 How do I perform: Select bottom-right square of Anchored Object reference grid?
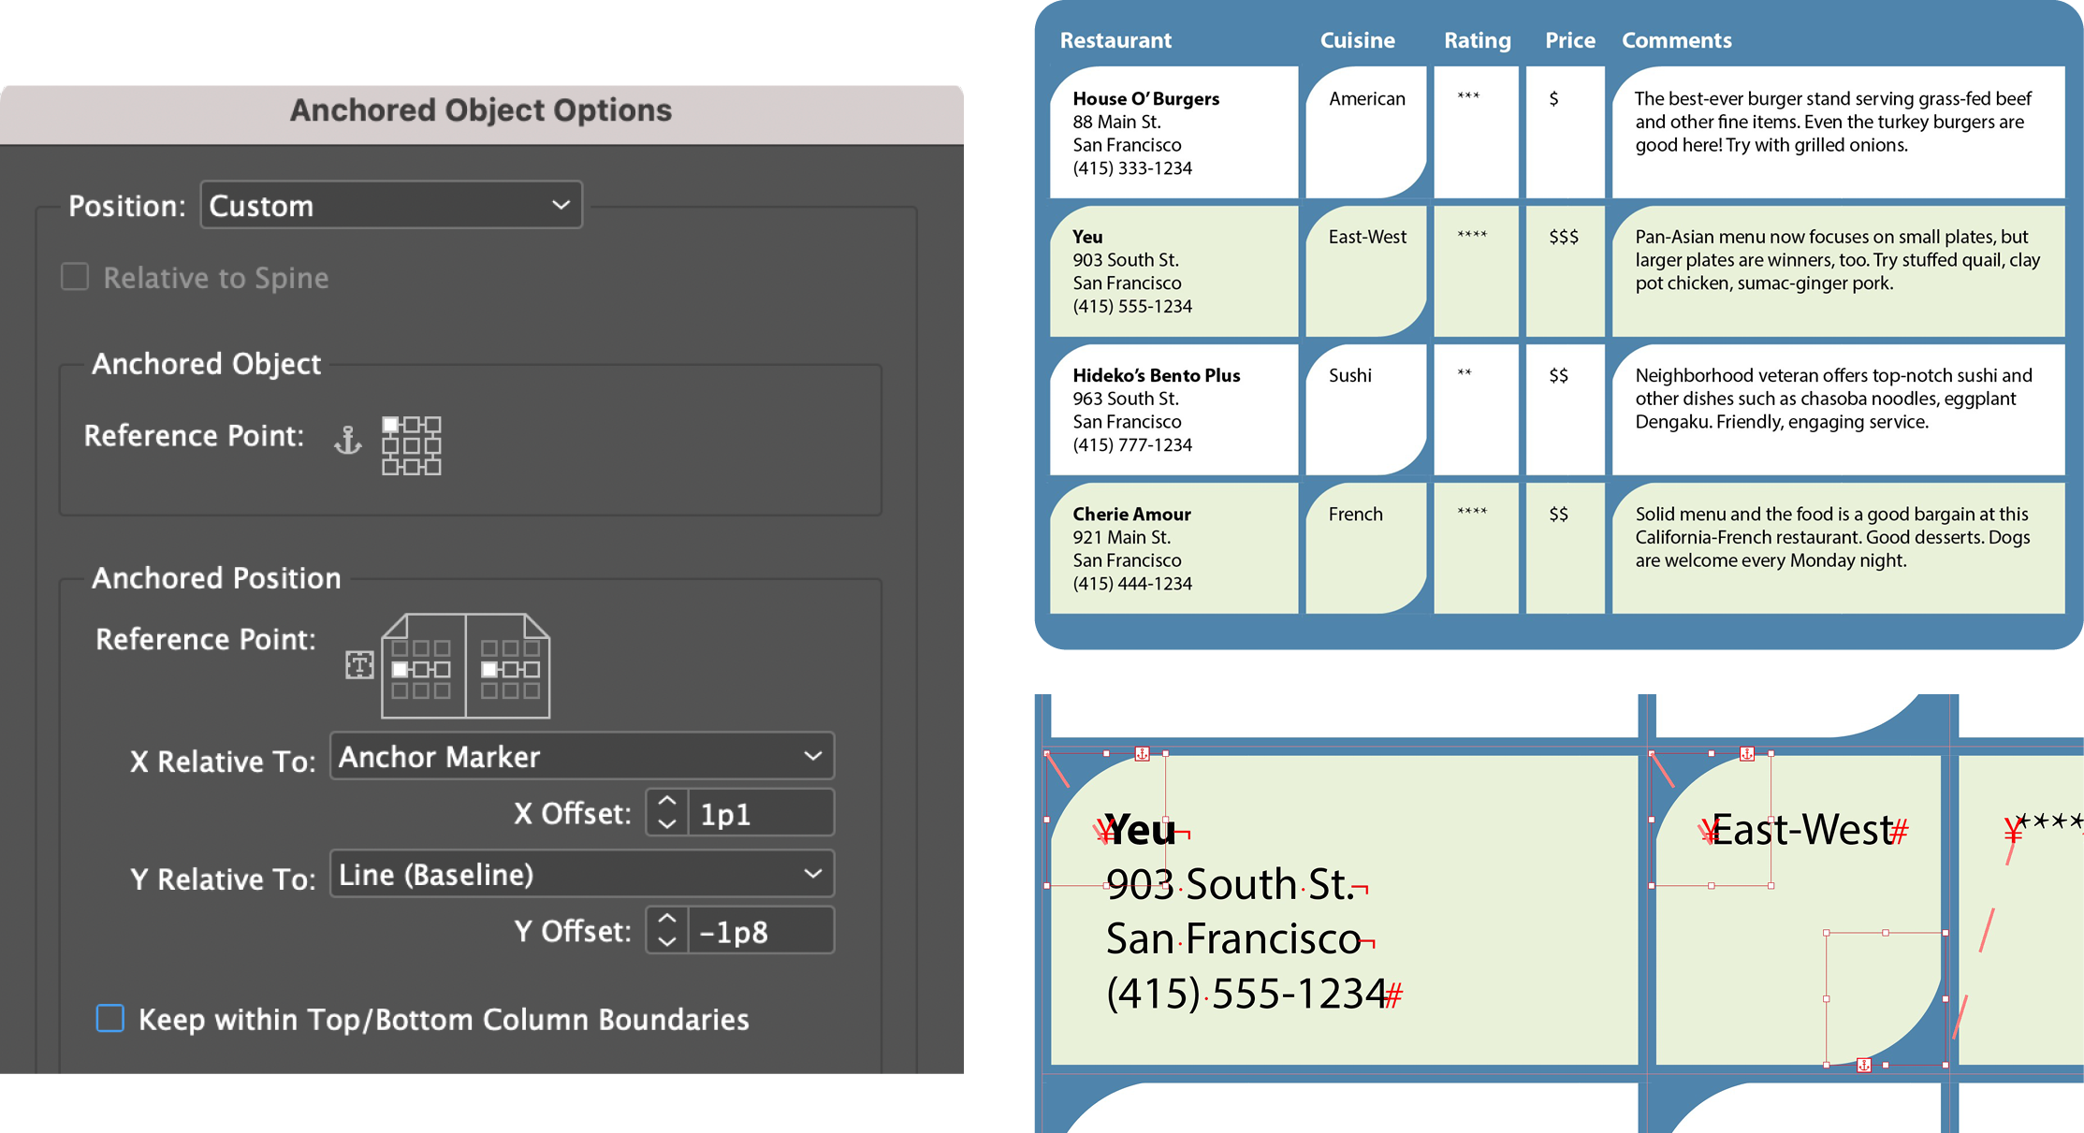[x=433, y=467]
